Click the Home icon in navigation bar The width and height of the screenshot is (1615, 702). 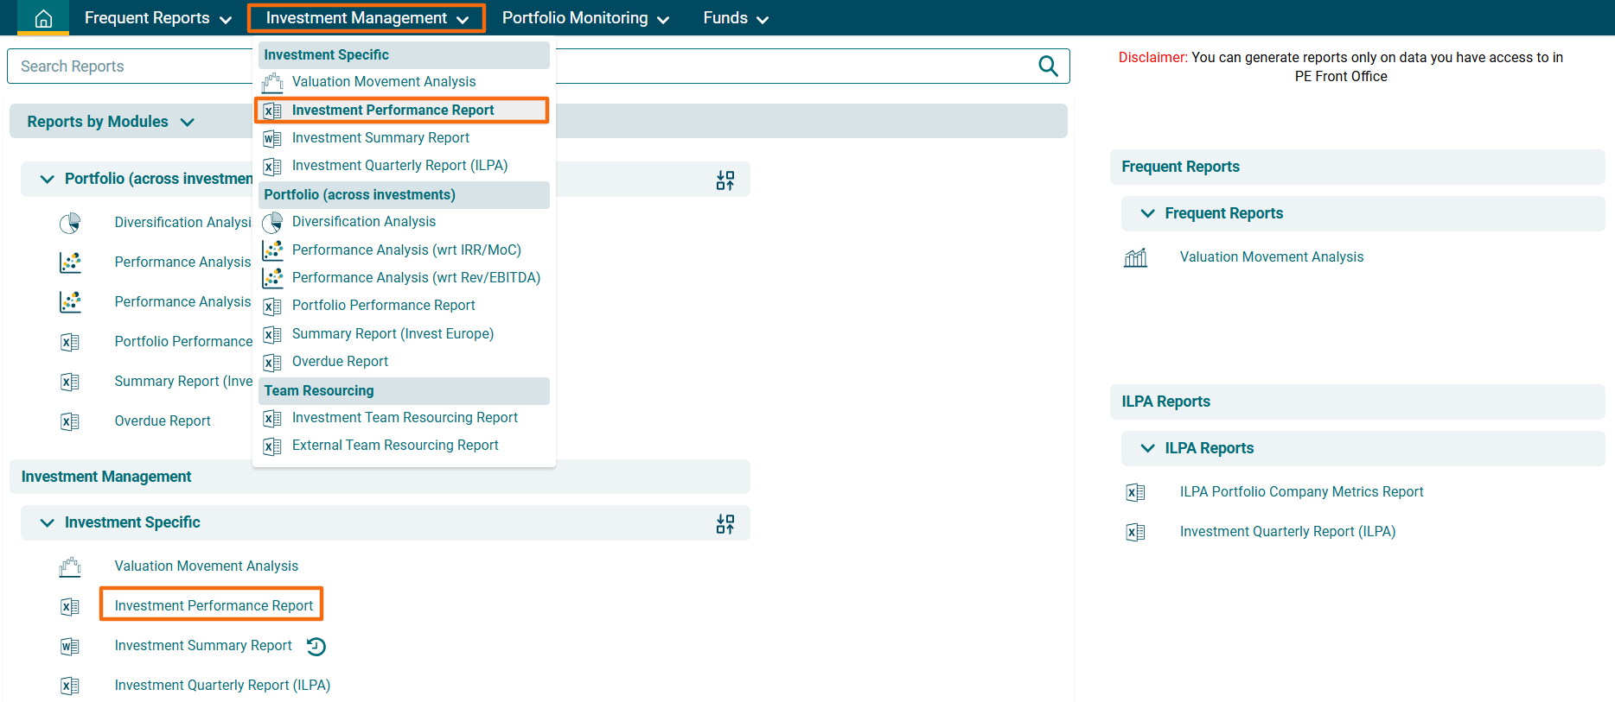pos(43,18)
